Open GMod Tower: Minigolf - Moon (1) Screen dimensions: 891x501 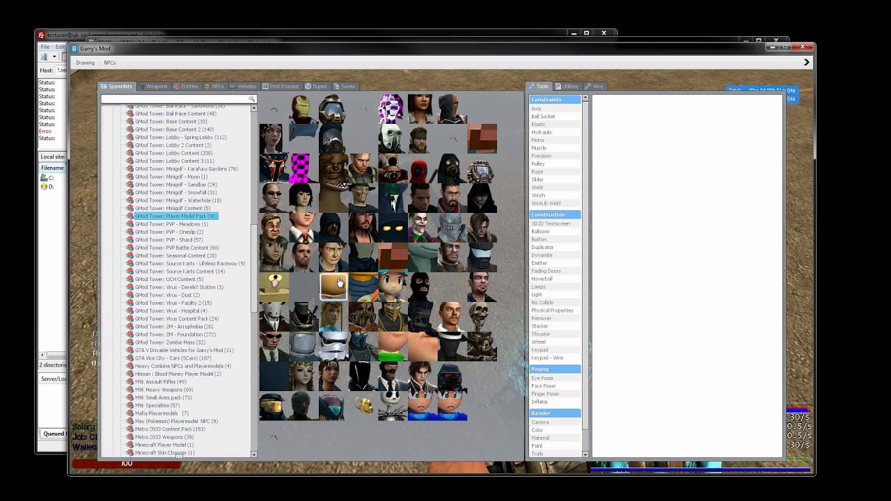[x=171, y=177]
